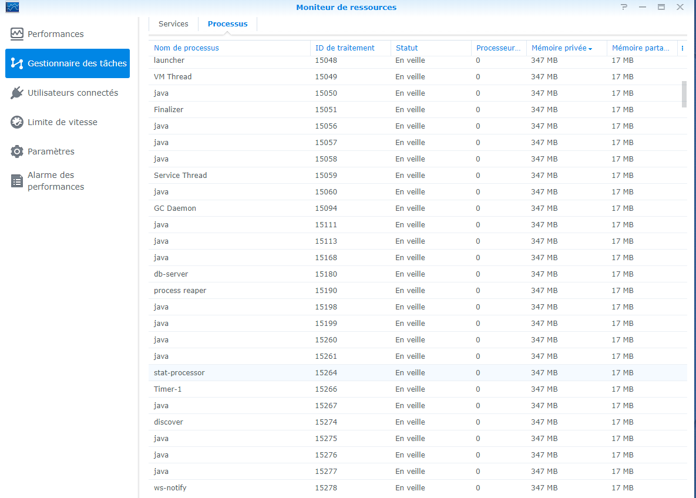696x498 pixels.
Task: Click the Alarme des performances list icon
Action: click(x=17, y=181)
